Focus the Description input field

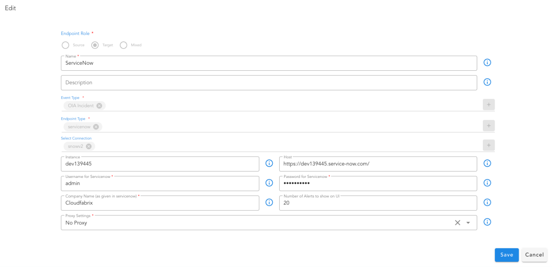point(269,83)
